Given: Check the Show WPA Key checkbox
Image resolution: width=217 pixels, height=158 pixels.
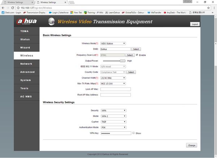Looking at the screenshot, I should [133, 133].
